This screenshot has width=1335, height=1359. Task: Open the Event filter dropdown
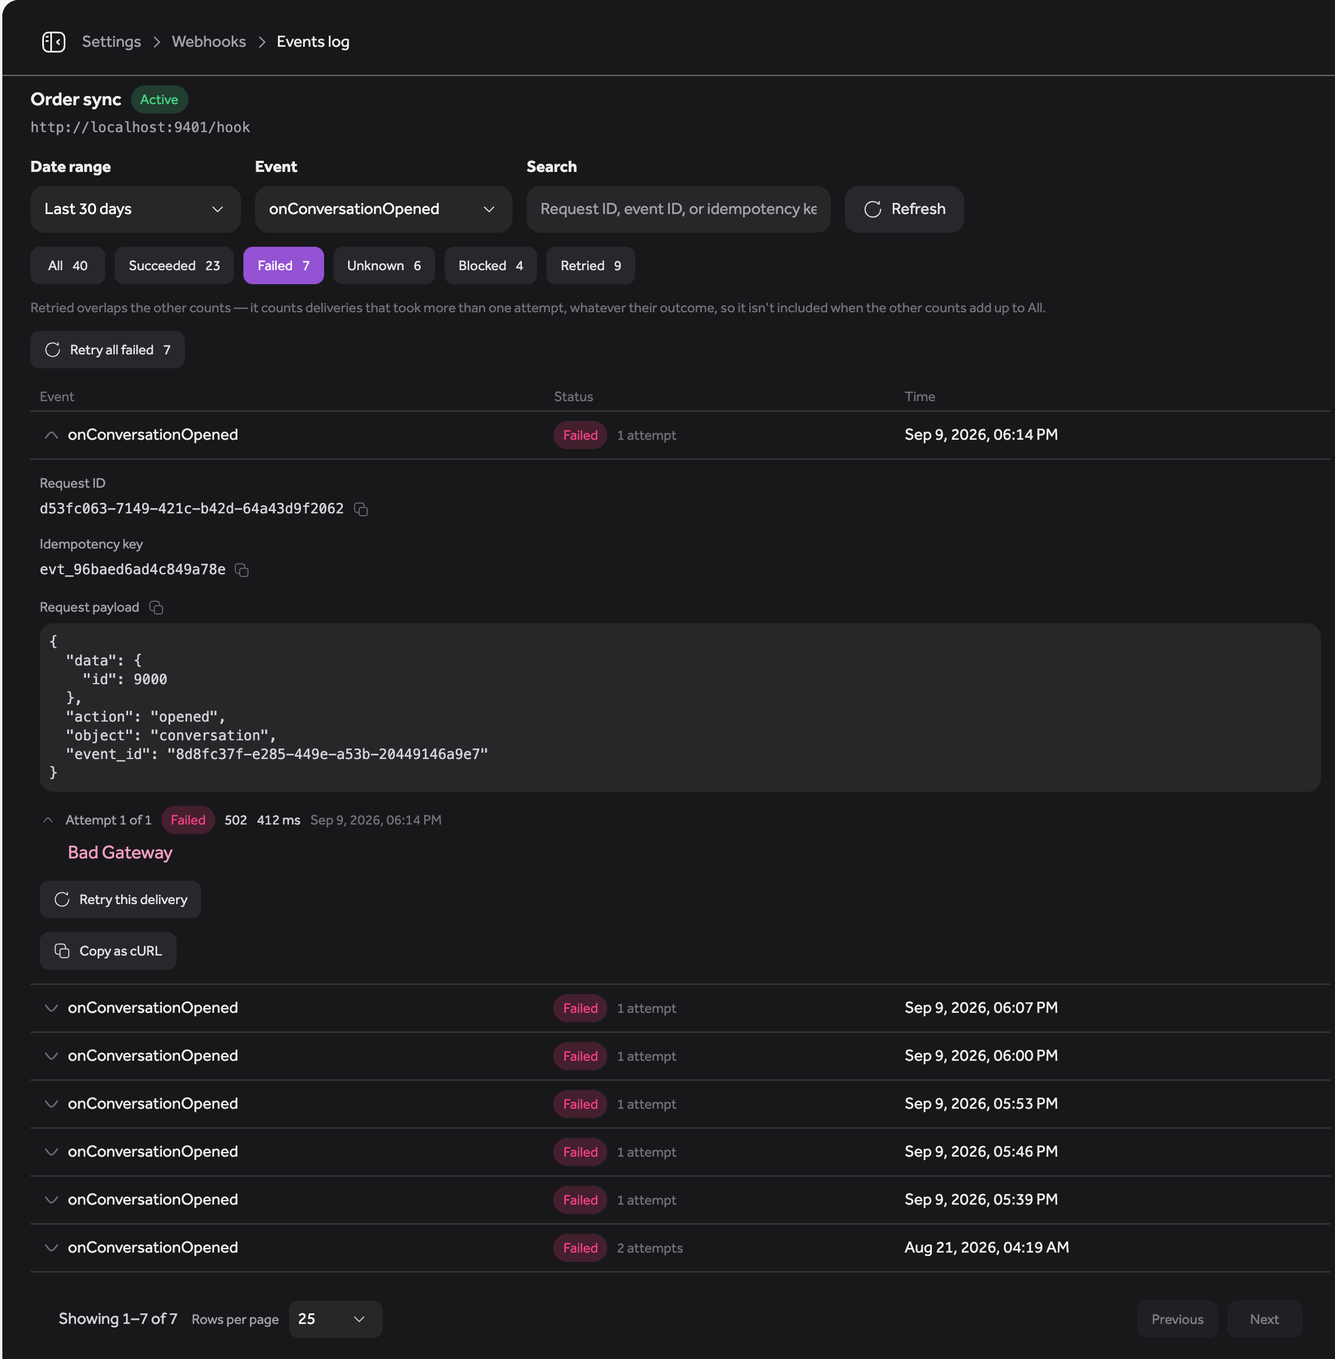pos(384,209)
